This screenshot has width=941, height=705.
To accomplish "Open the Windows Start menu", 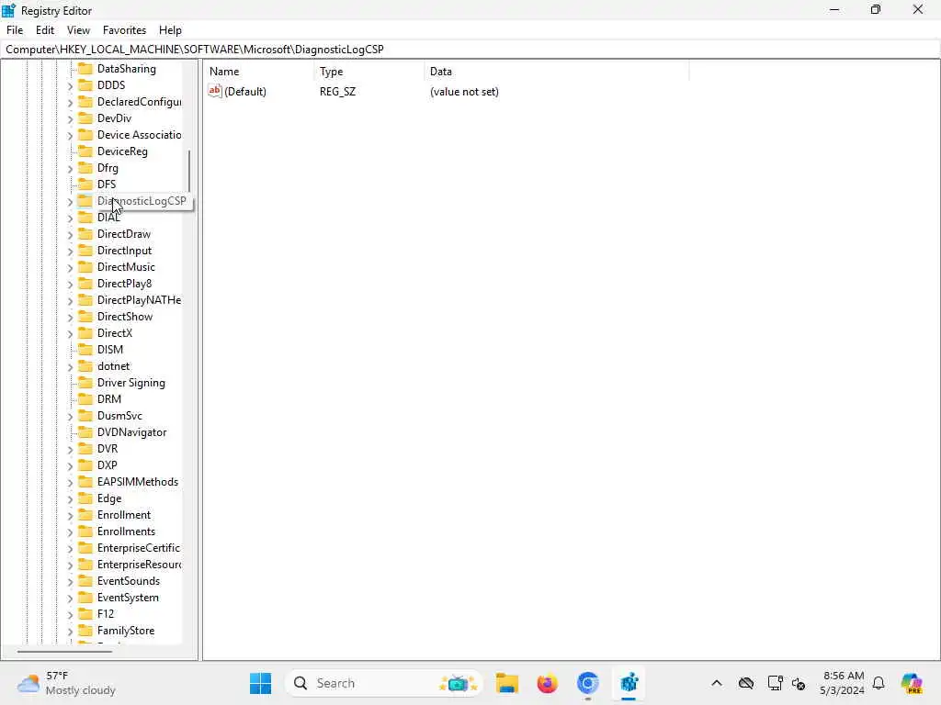I will point(260,683).
